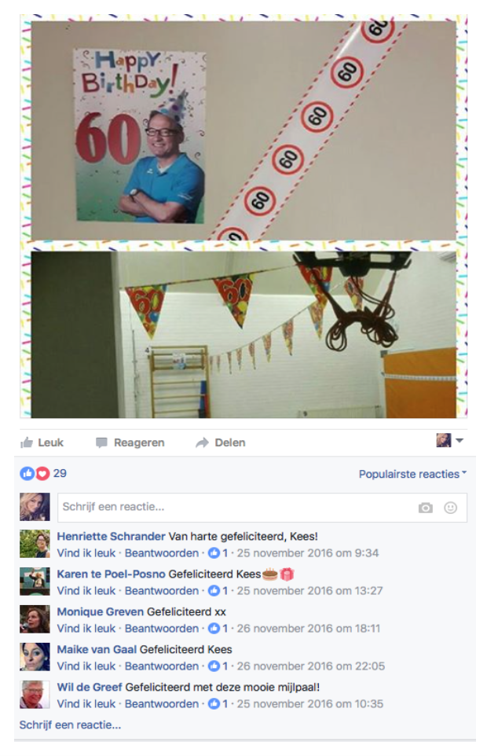Click like count icon on Wil de Greef's comment
Viewport: 487px width, 756px height.
214,704
